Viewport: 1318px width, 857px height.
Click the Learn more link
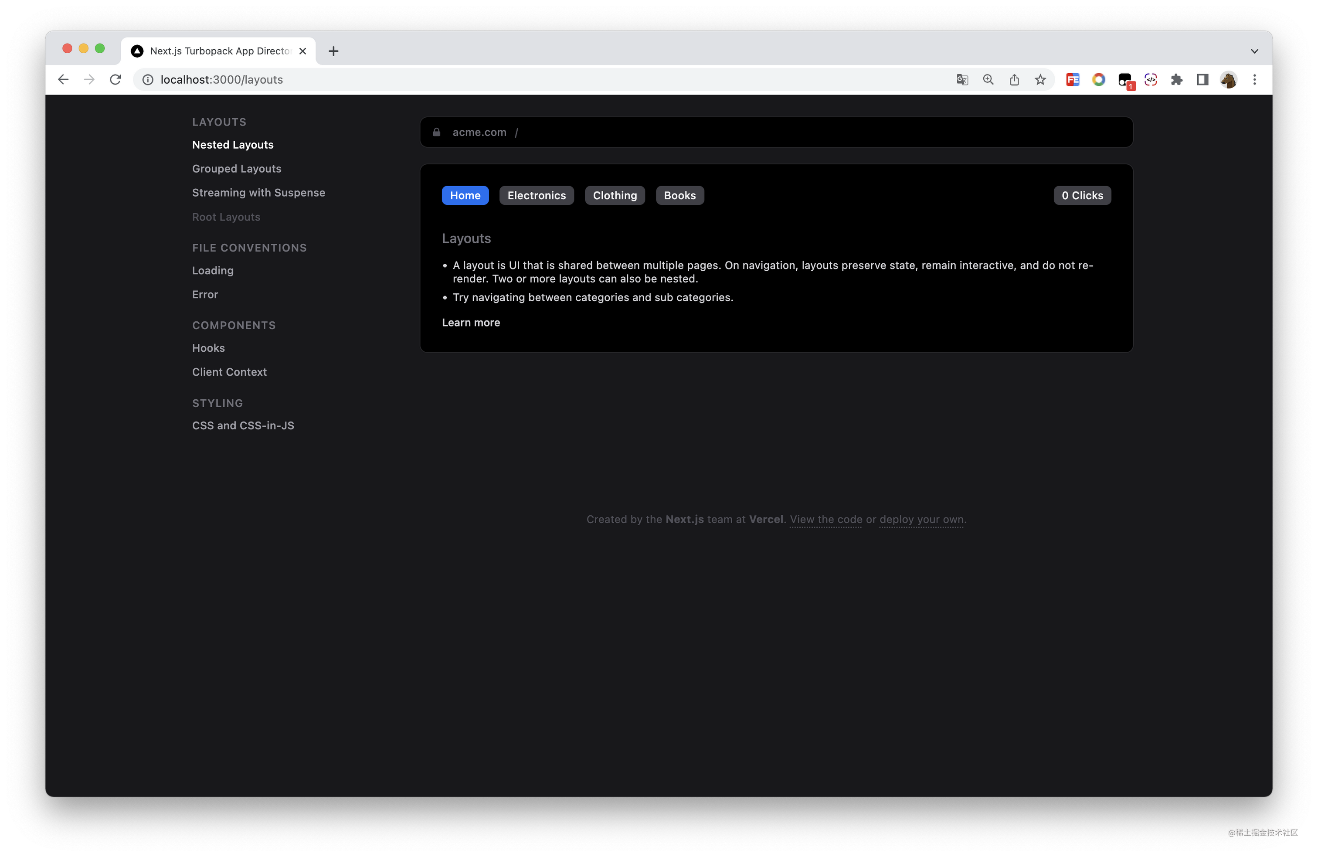pyautogui.click(x=471, y=322)
